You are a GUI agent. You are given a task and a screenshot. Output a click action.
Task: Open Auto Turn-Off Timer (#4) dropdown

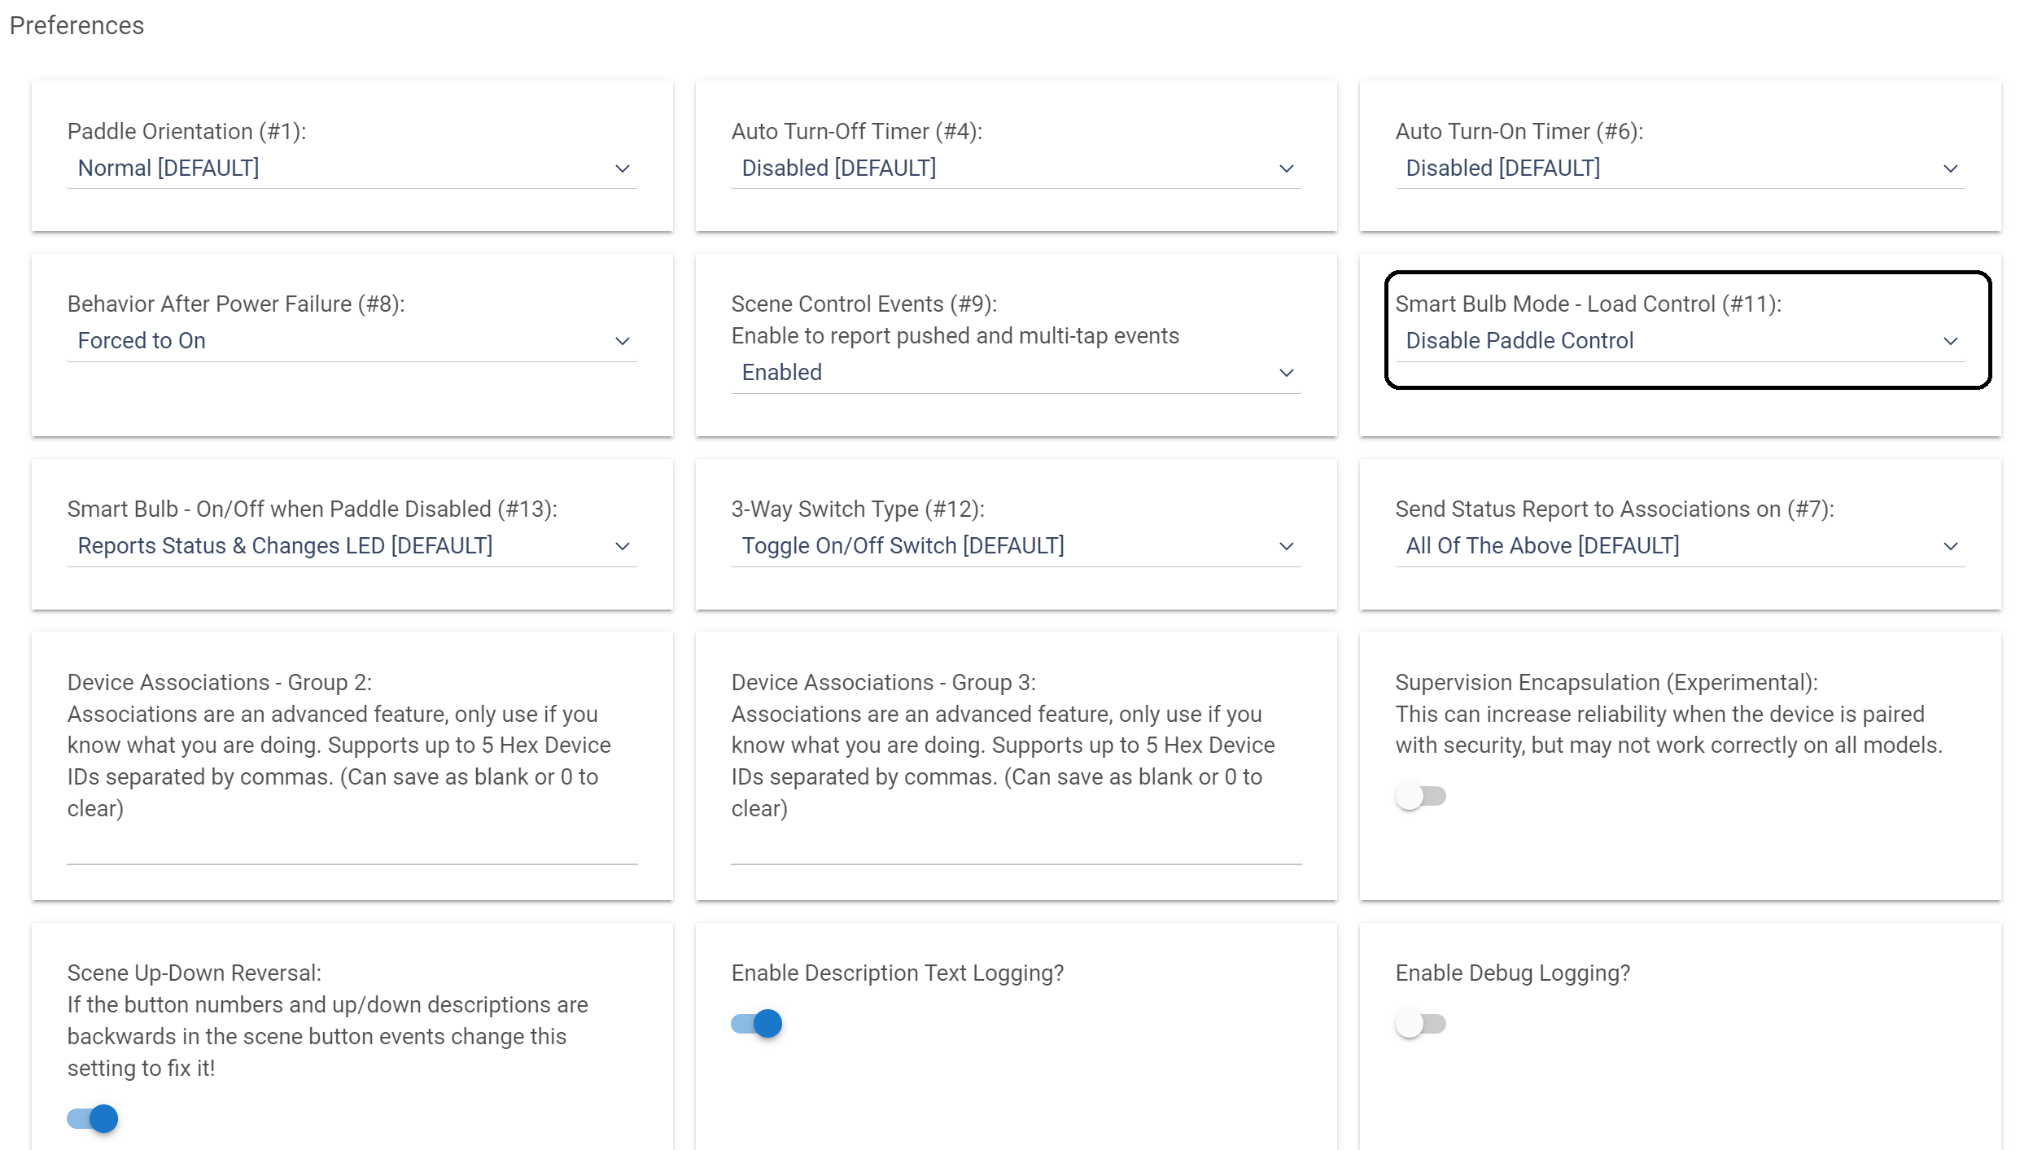pyautogui.click(x=1016, y=168)
